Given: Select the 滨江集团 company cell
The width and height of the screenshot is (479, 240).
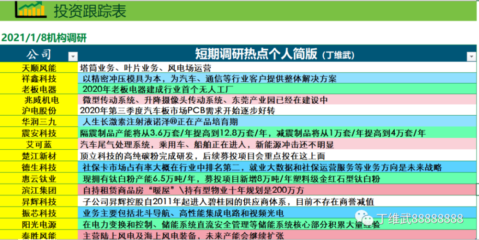Looking at the screenshot, I should (39, 190).
